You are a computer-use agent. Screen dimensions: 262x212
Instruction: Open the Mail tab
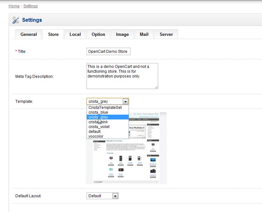click(x=144, y=34)
